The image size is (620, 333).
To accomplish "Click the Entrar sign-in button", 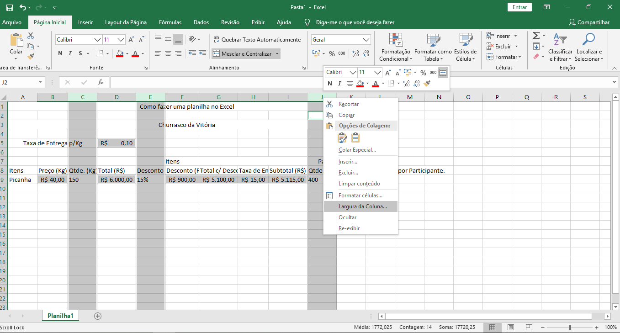I will tap(520, 7).
